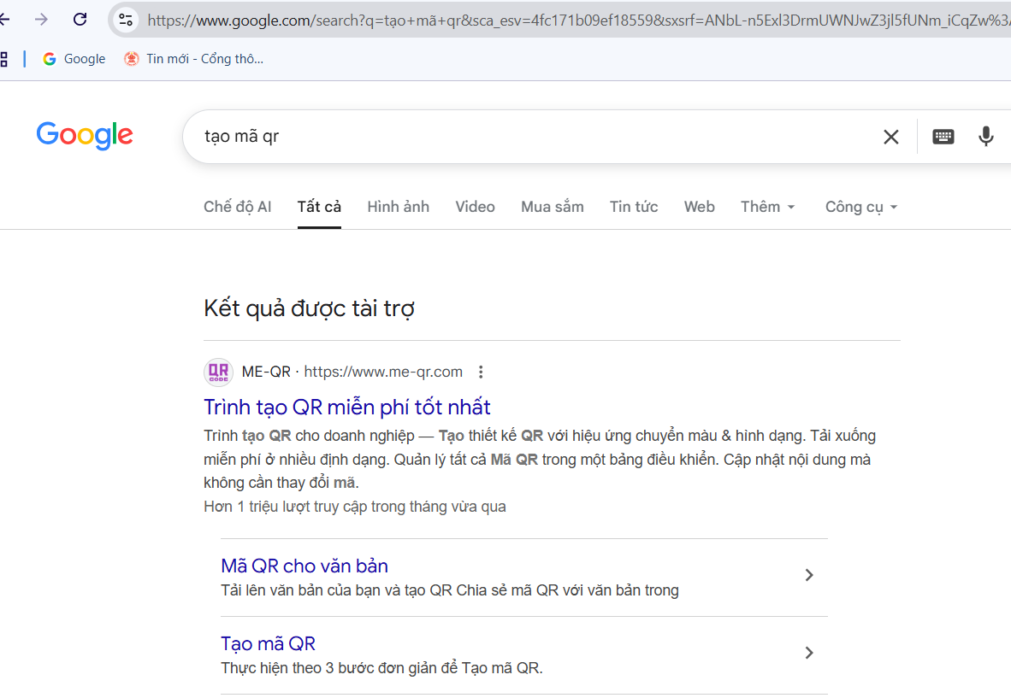Open the 'Tạo mã QR' sitelink
The width and height of the screenshot is (1011, 698).
click(269, 644)
